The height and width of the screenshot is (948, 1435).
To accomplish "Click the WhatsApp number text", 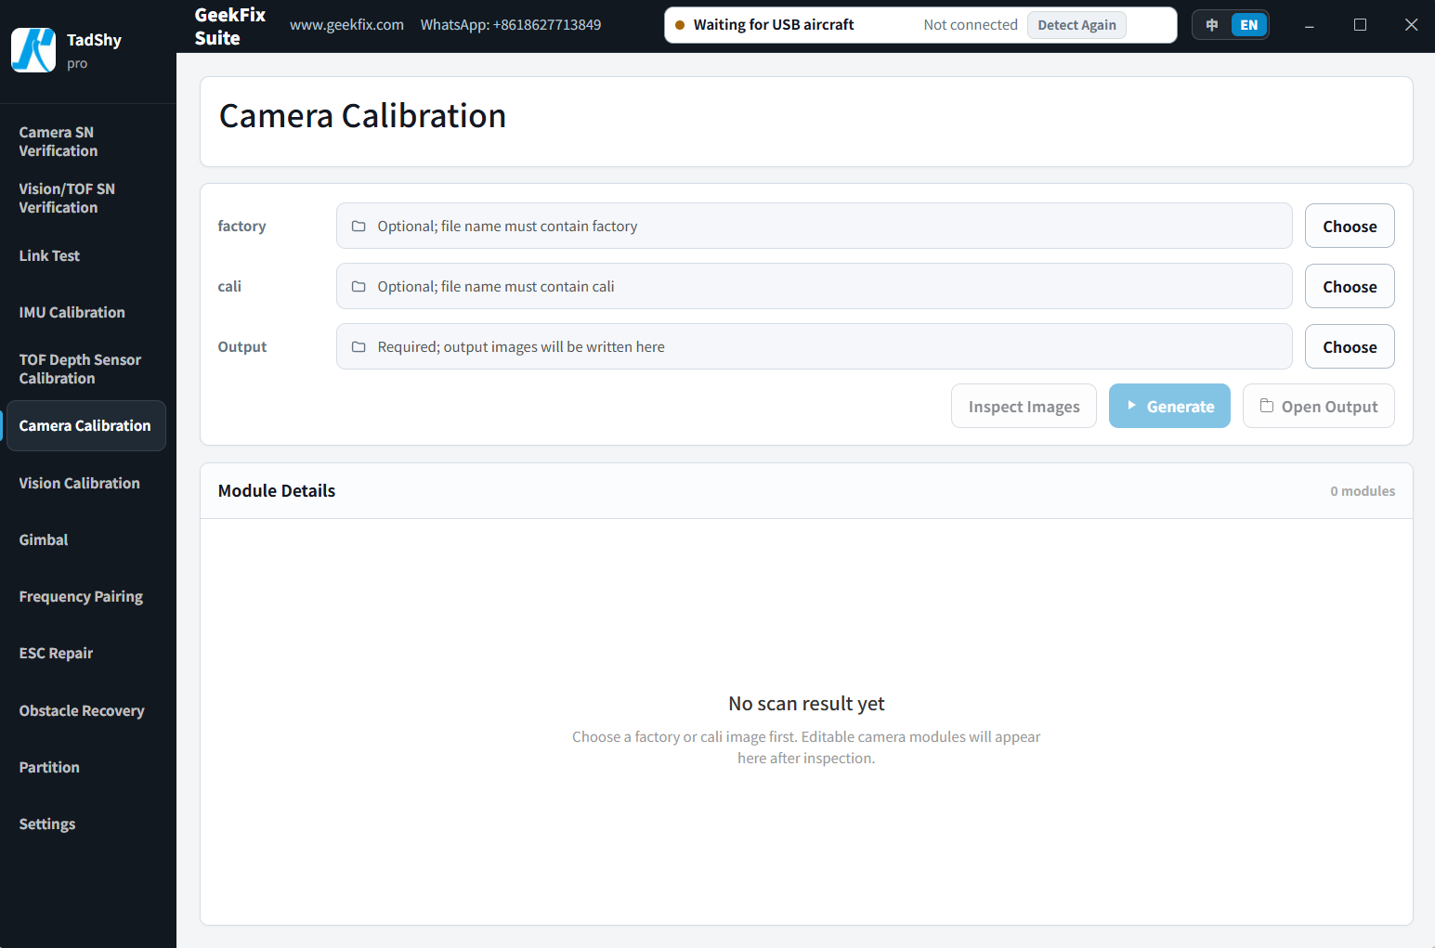I will 510,25.
